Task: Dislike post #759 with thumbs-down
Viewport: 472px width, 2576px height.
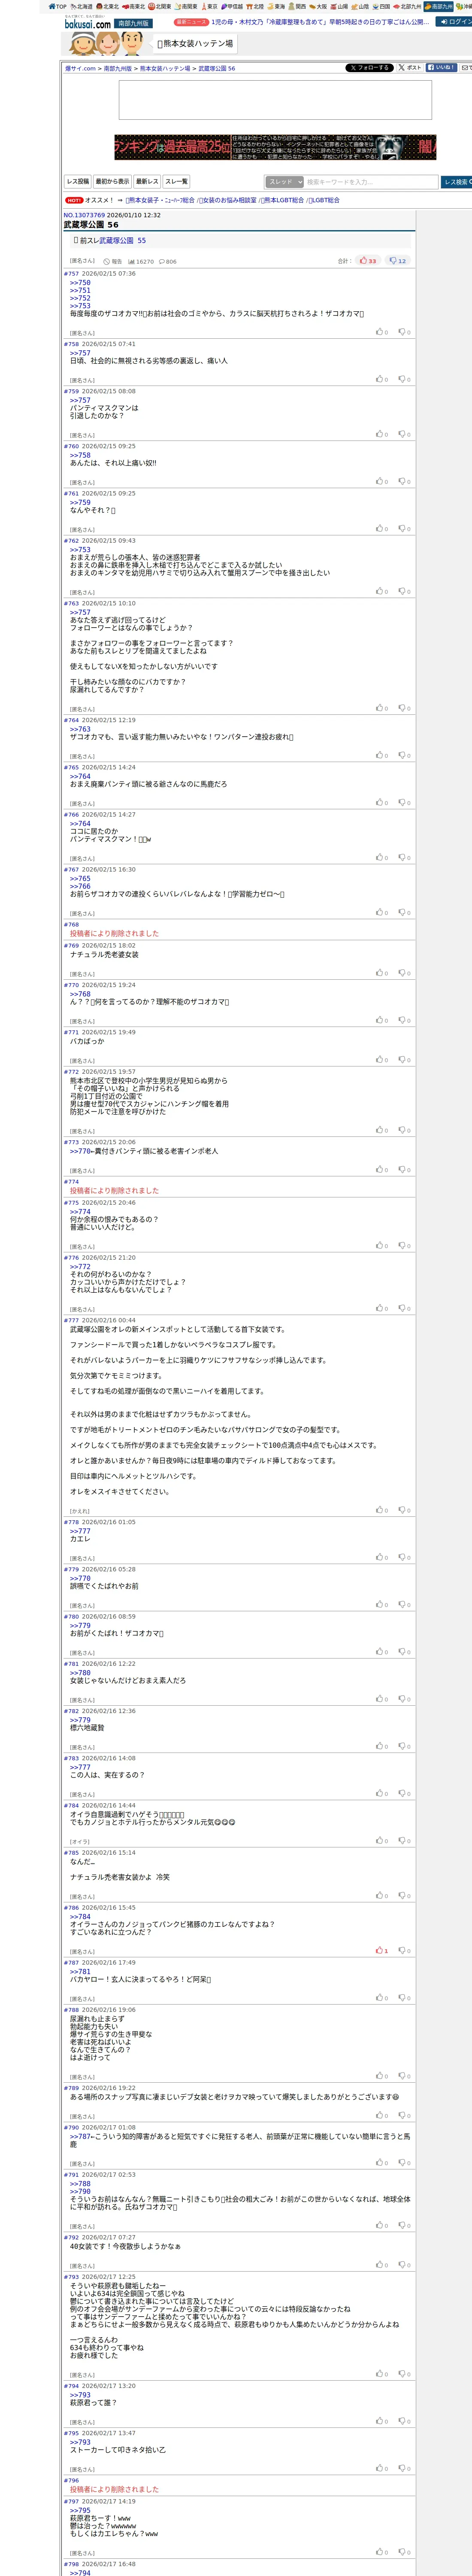Action: click(403, 434)
